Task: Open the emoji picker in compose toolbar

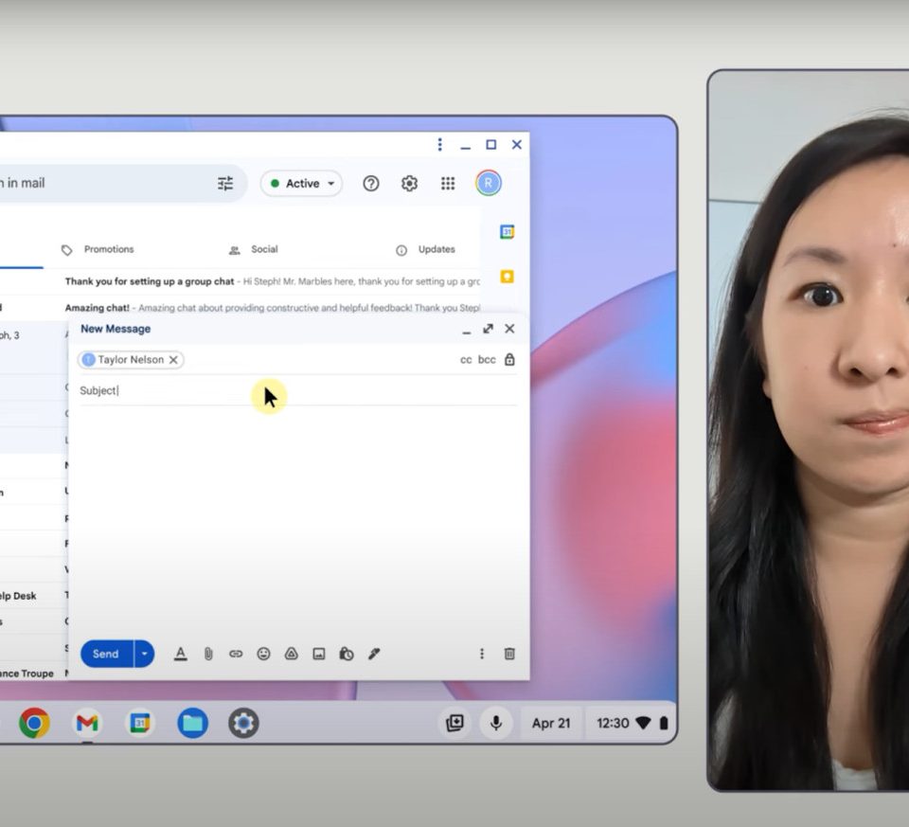Action: click(263, 654)
